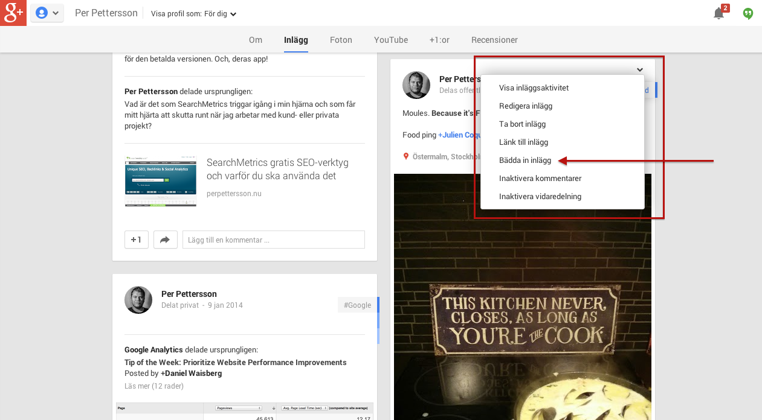Switch to the YouTube tab
The image size is (762, 420).
[x=391, y=40]
